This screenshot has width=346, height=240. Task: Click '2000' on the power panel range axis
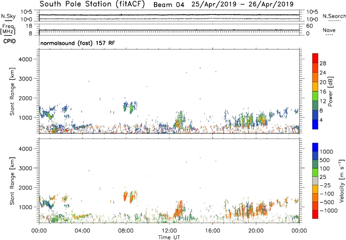(26, 98)
